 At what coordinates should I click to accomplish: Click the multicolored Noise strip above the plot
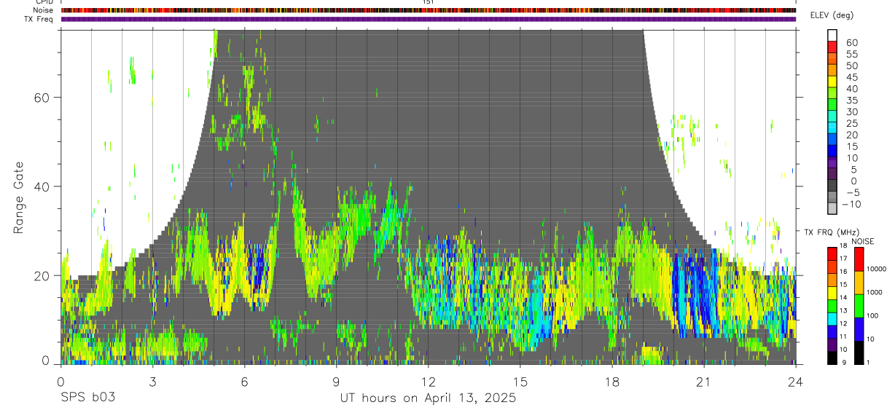429,10
